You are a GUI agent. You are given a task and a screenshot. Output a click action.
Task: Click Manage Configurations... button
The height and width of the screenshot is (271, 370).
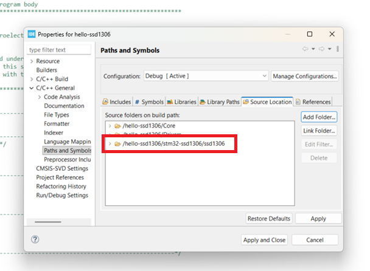pos(304,76)
